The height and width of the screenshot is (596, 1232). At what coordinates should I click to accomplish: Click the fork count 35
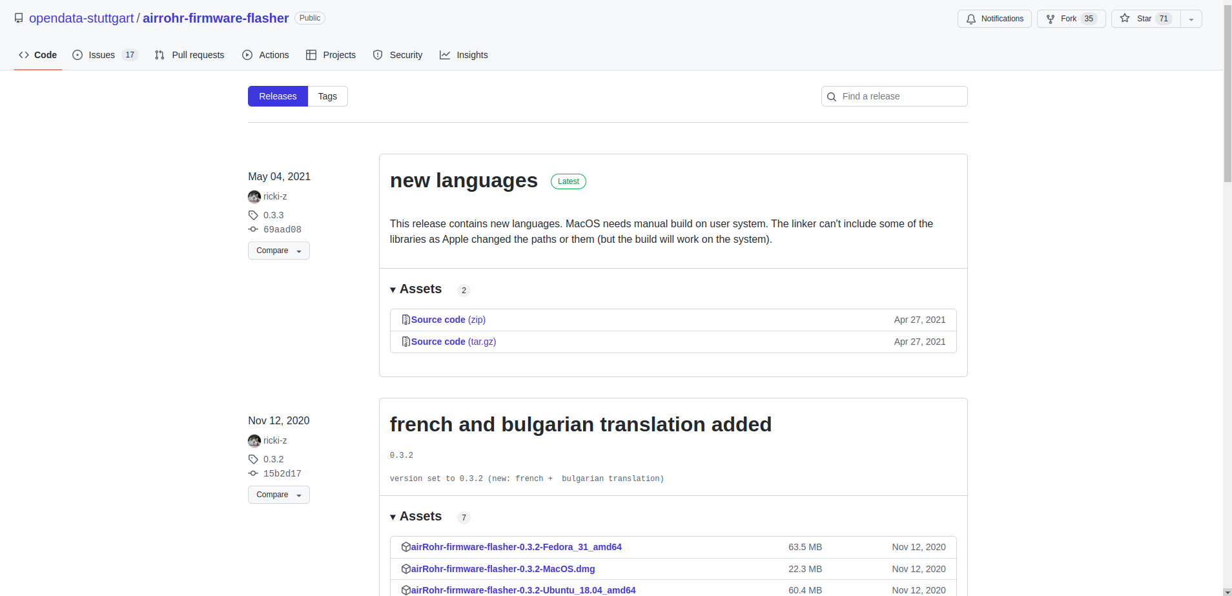click(1089, 19)
